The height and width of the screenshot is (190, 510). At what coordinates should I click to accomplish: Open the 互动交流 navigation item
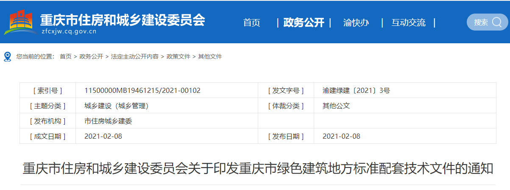pos(408,22)
